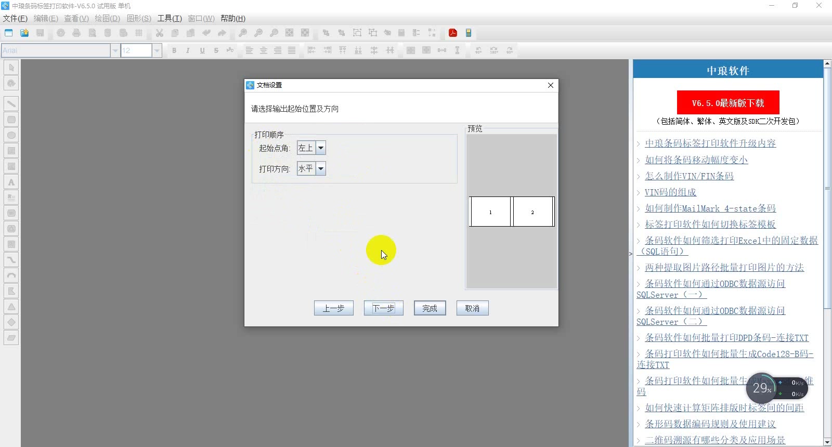The height and width of the screenshot is (447, 832).
Task: Click the 完成 button
Action: tap(430, 308)
